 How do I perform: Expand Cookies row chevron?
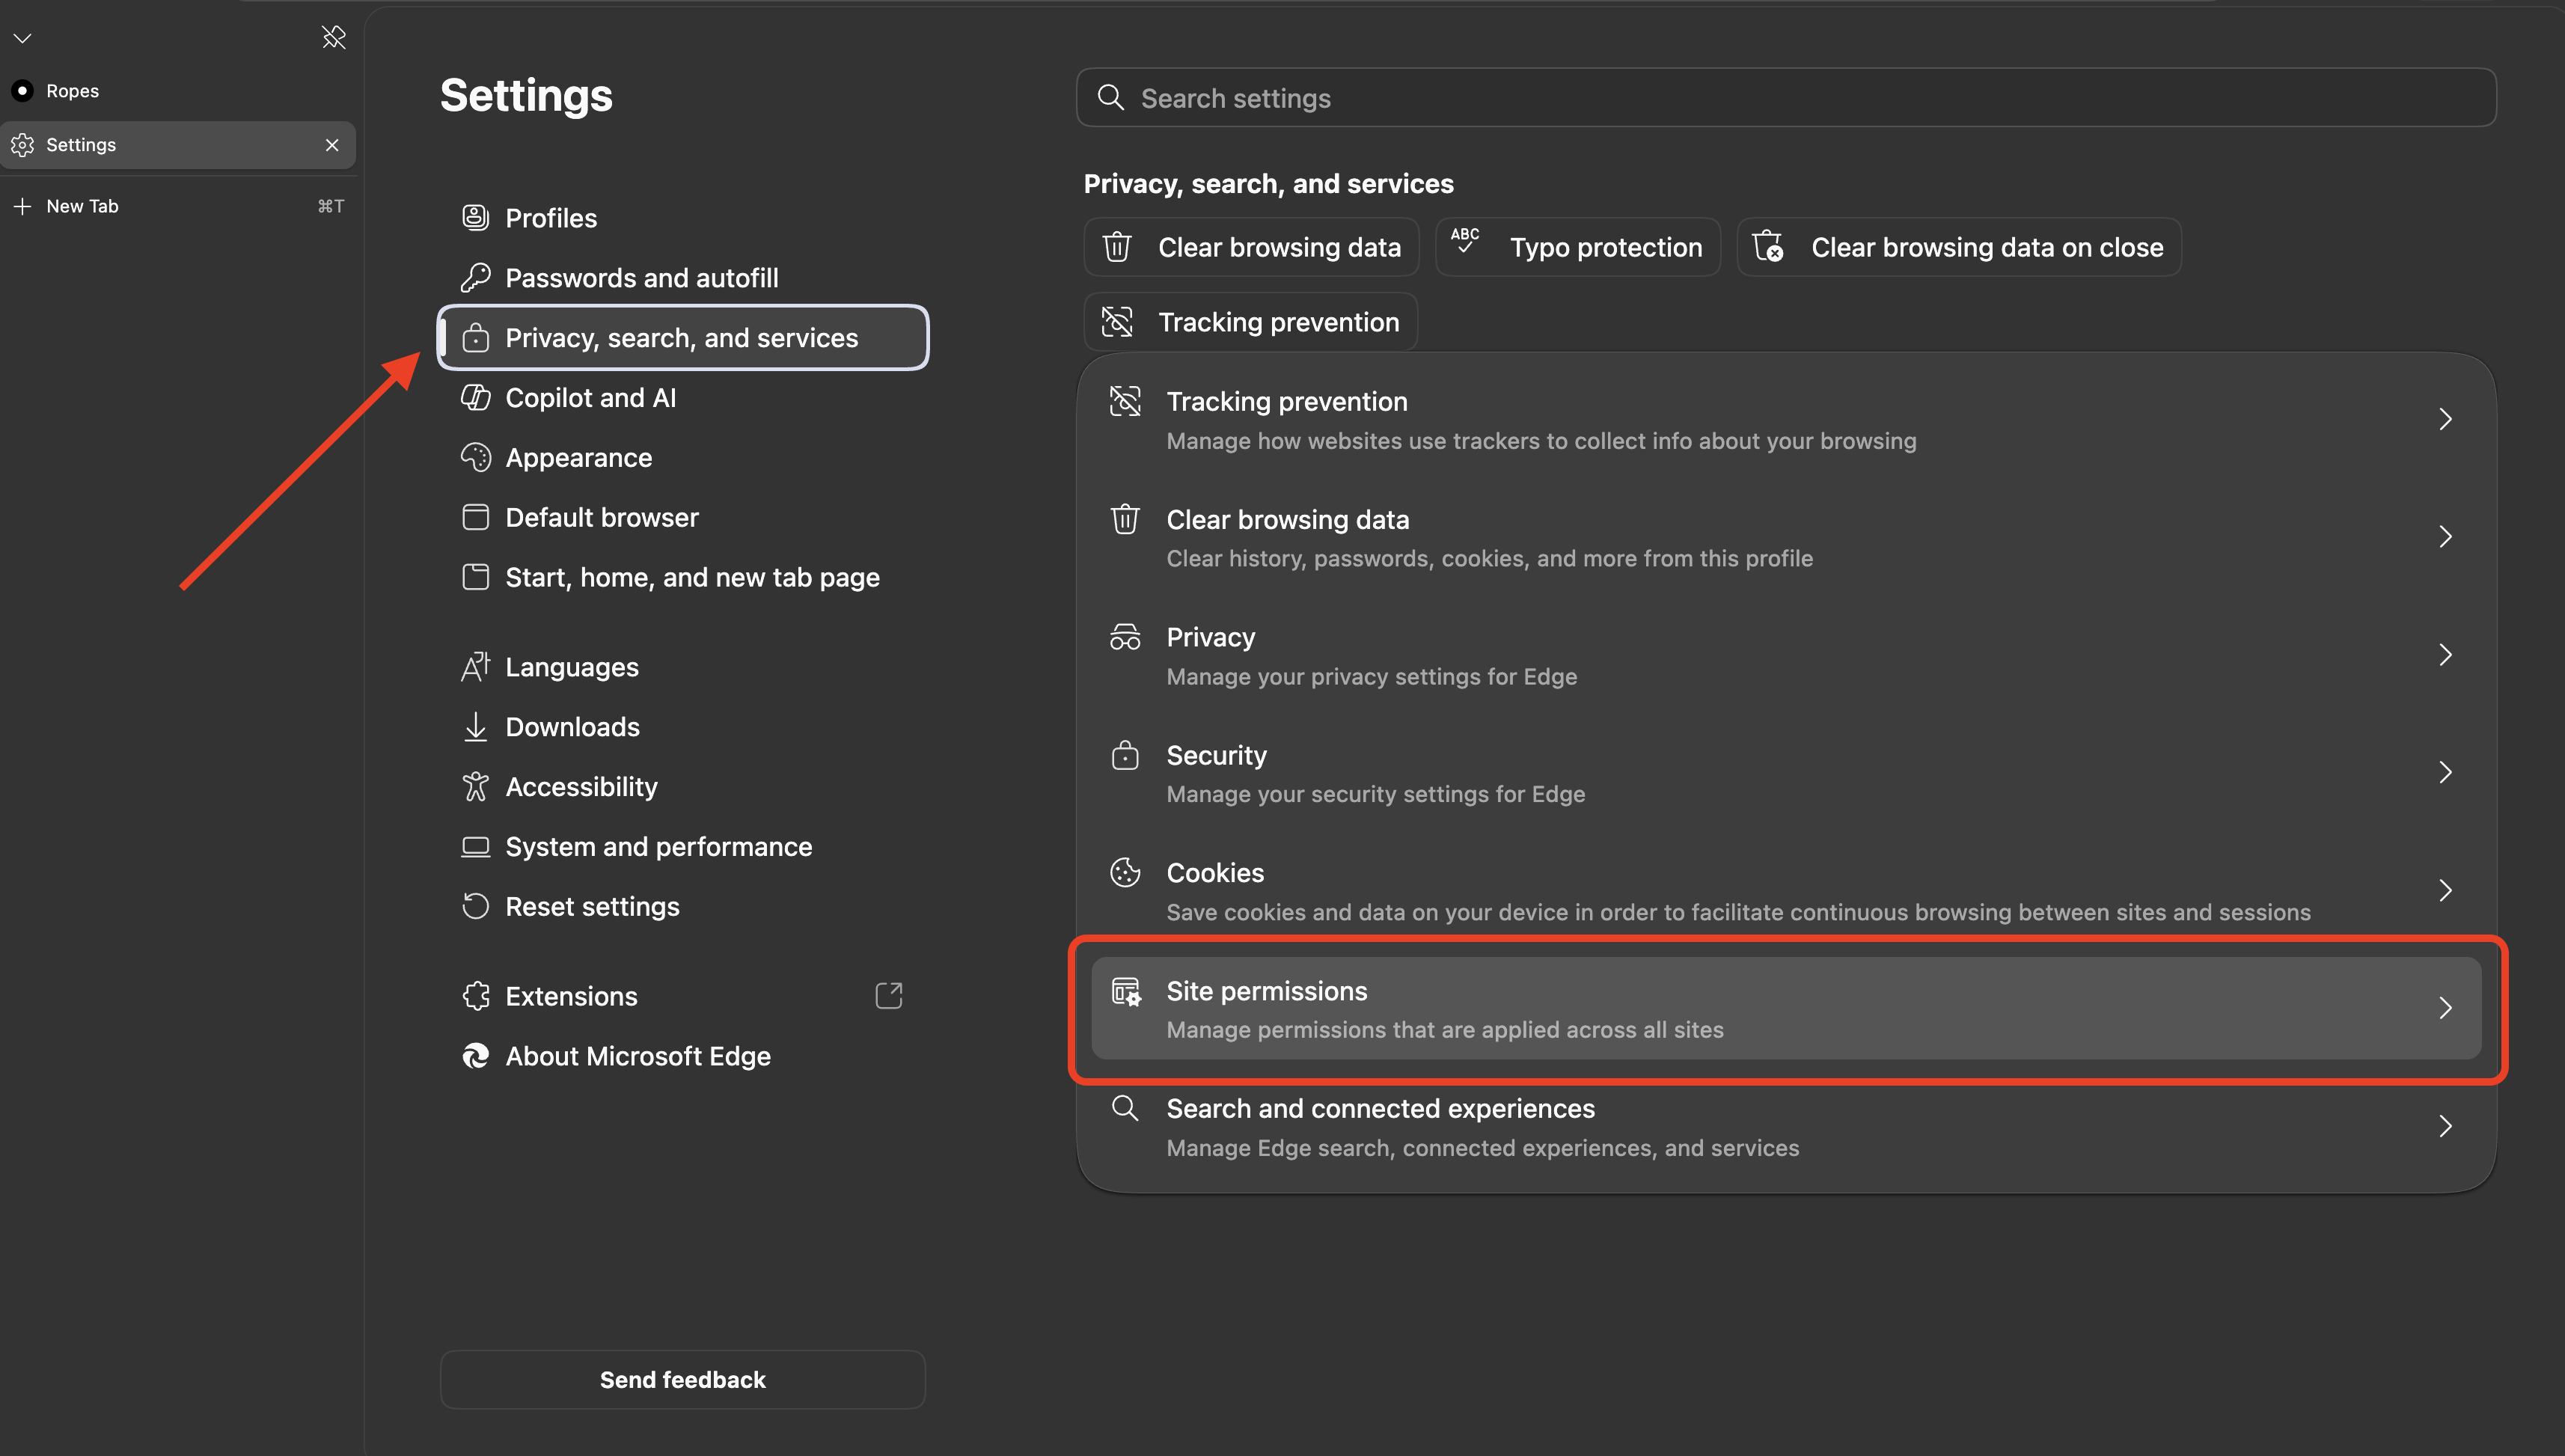(2445, 890)
